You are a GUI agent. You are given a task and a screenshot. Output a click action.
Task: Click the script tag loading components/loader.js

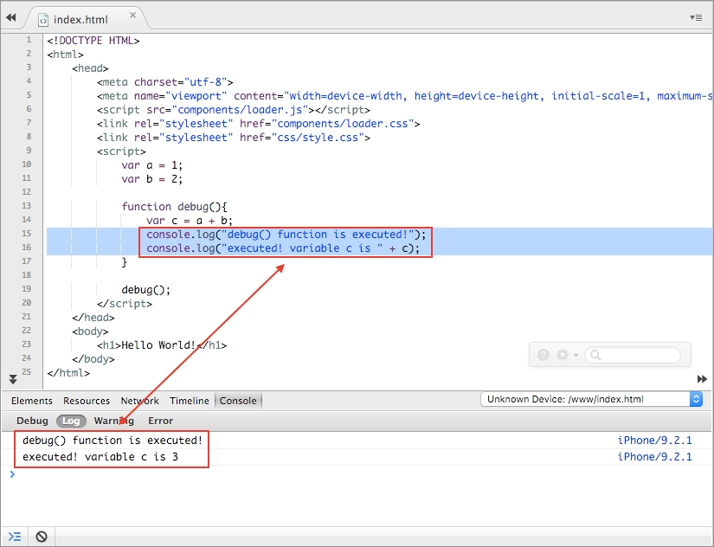coord(233,110)
